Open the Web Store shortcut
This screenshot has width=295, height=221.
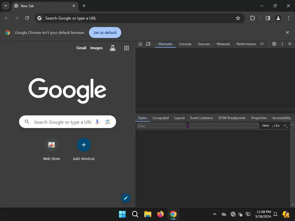51,149
